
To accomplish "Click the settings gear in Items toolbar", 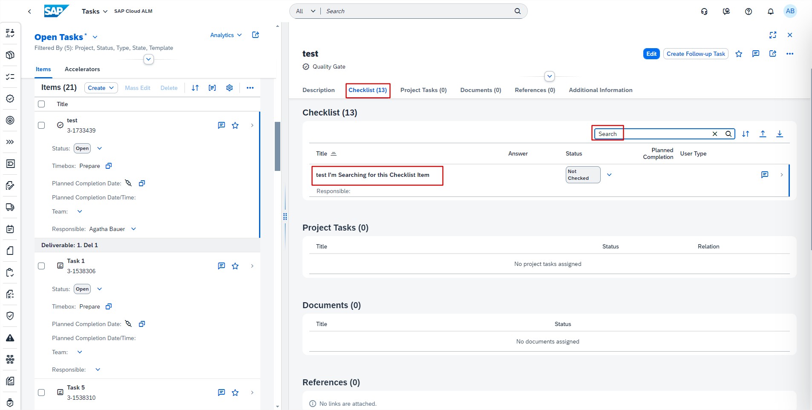I will tap(229, 88).
